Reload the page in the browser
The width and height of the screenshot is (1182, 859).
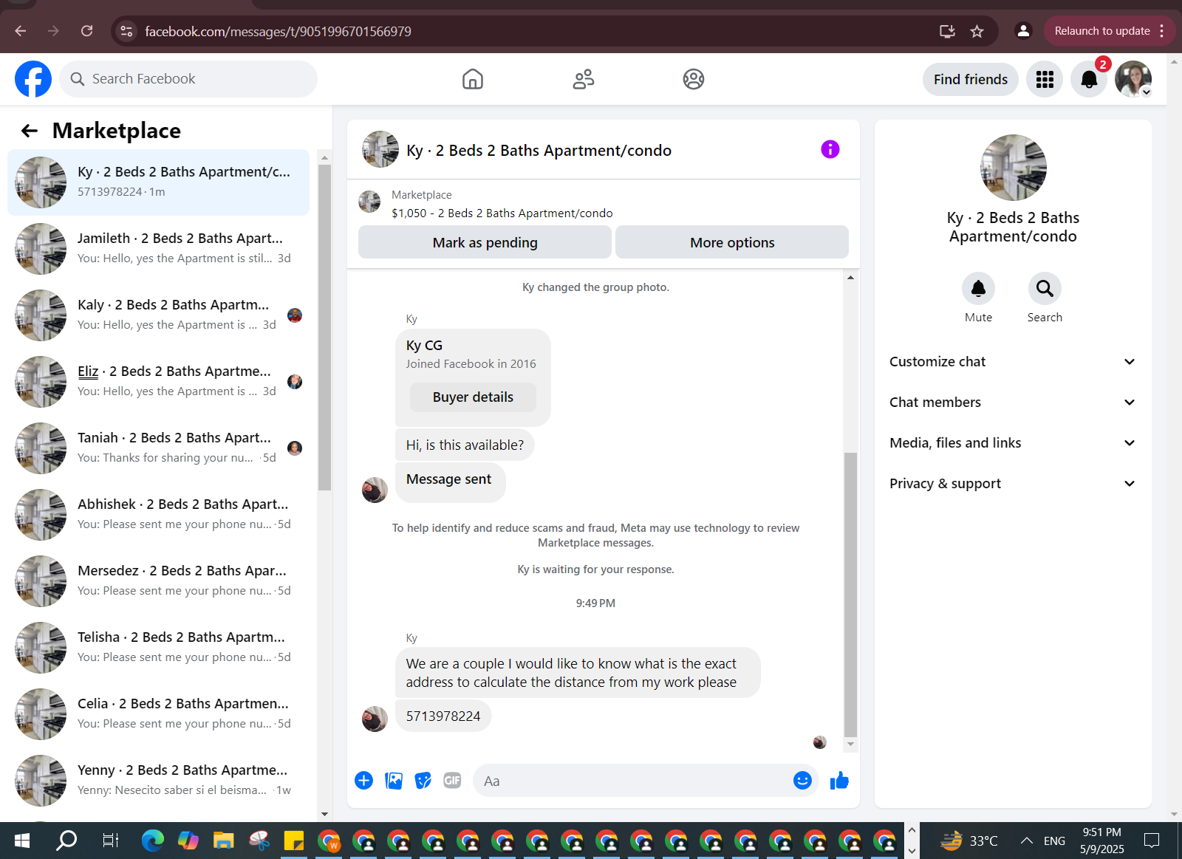87,31
